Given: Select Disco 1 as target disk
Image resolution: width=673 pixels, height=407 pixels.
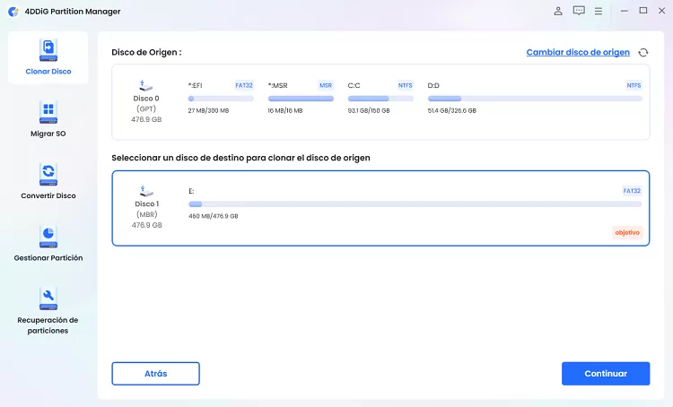Looking at the screenshot, I should [x=380, y=208].
